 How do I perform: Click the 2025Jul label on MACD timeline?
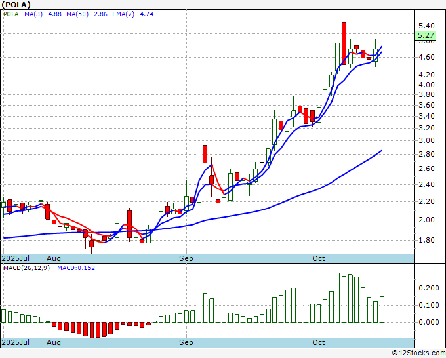[x=14, y=343]
